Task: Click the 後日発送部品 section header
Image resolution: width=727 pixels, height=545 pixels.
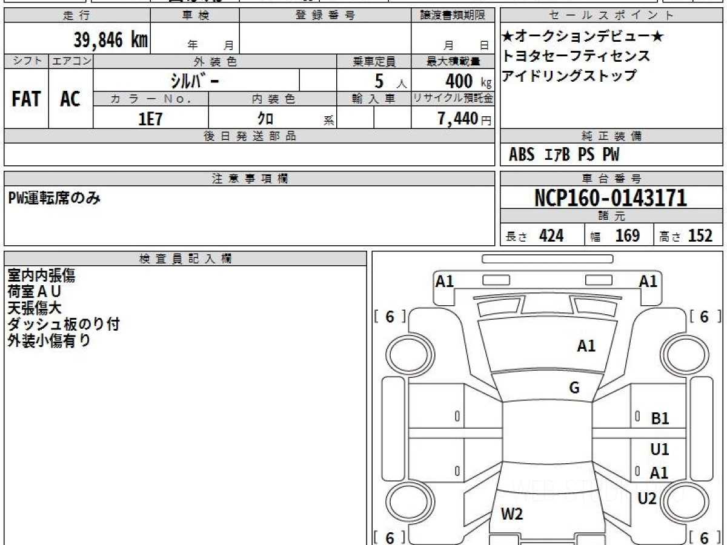Action: coord(250,136)
